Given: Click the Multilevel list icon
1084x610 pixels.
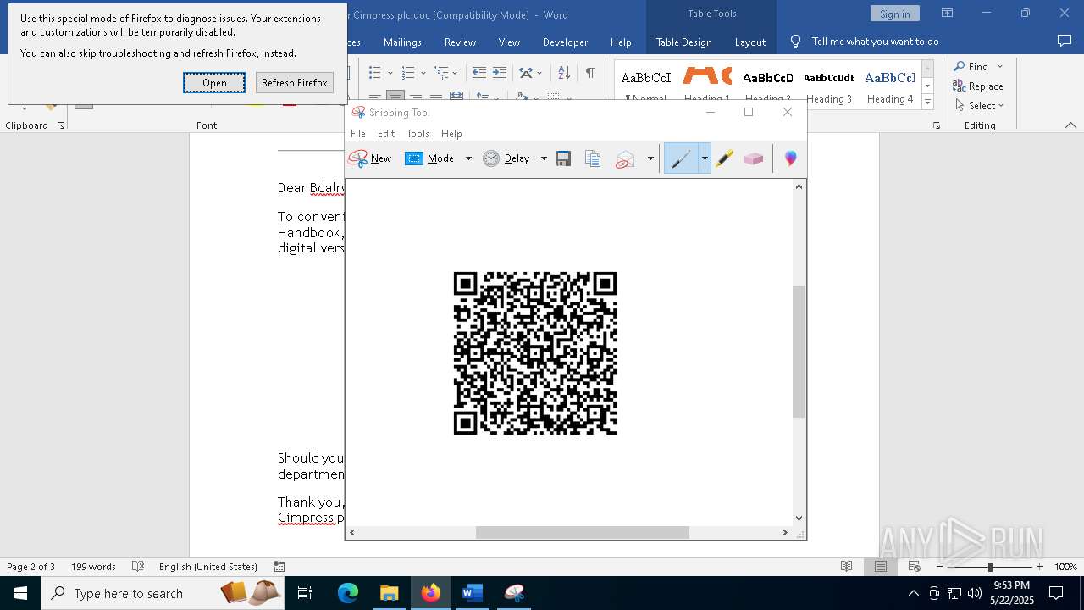Looking at the screenshot, I should (x=441, y=73).
